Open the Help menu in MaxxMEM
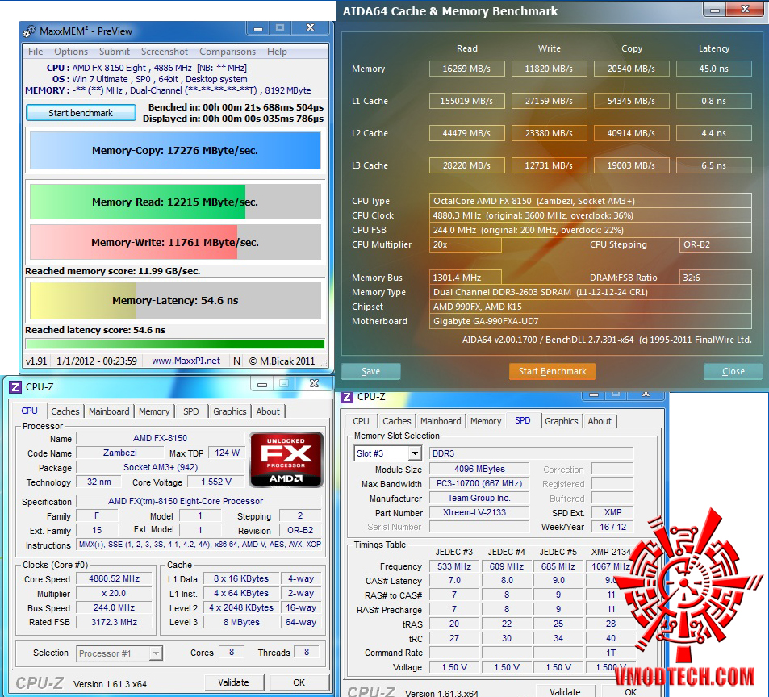The width and height of the screenshot is (769, 697). (277, 52)
